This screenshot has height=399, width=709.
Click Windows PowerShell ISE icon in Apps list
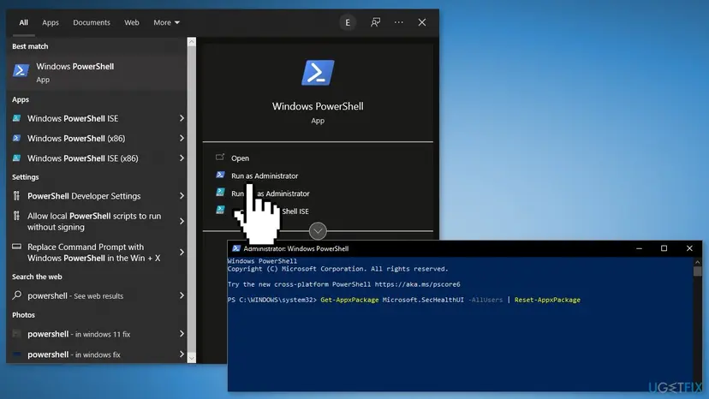tap(17, 118)
